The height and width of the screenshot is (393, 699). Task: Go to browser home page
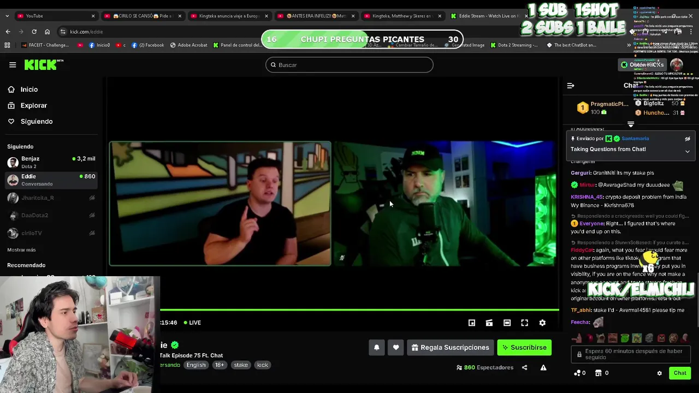tap(47, 32)
